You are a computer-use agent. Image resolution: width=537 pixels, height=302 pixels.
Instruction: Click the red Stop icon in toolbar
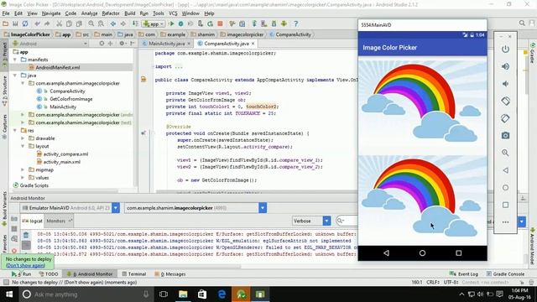[220, 23]
